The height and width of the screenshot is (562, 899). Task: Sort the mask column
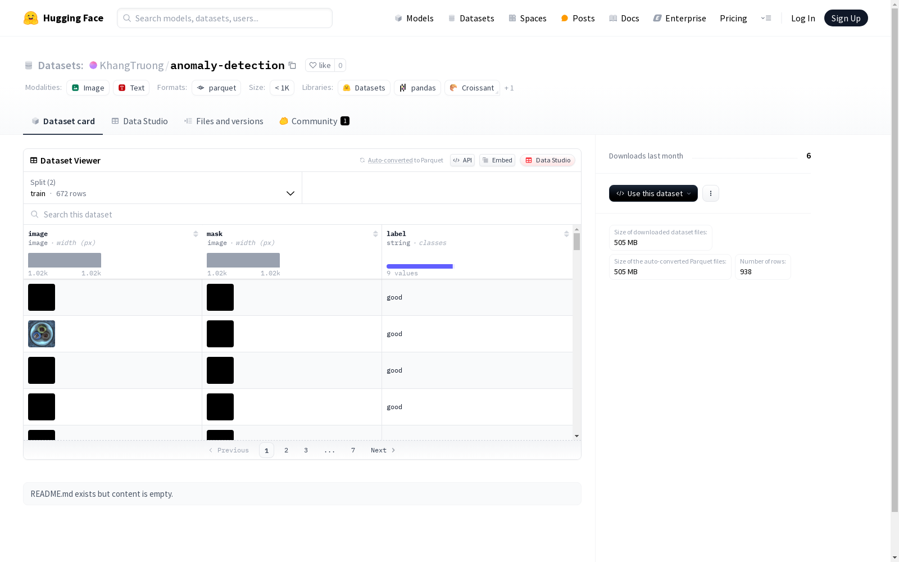click(x=375, y=234)
